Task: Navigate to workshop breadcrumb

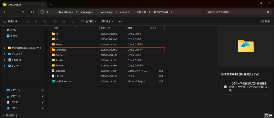Action: click(x=107, y=12)
